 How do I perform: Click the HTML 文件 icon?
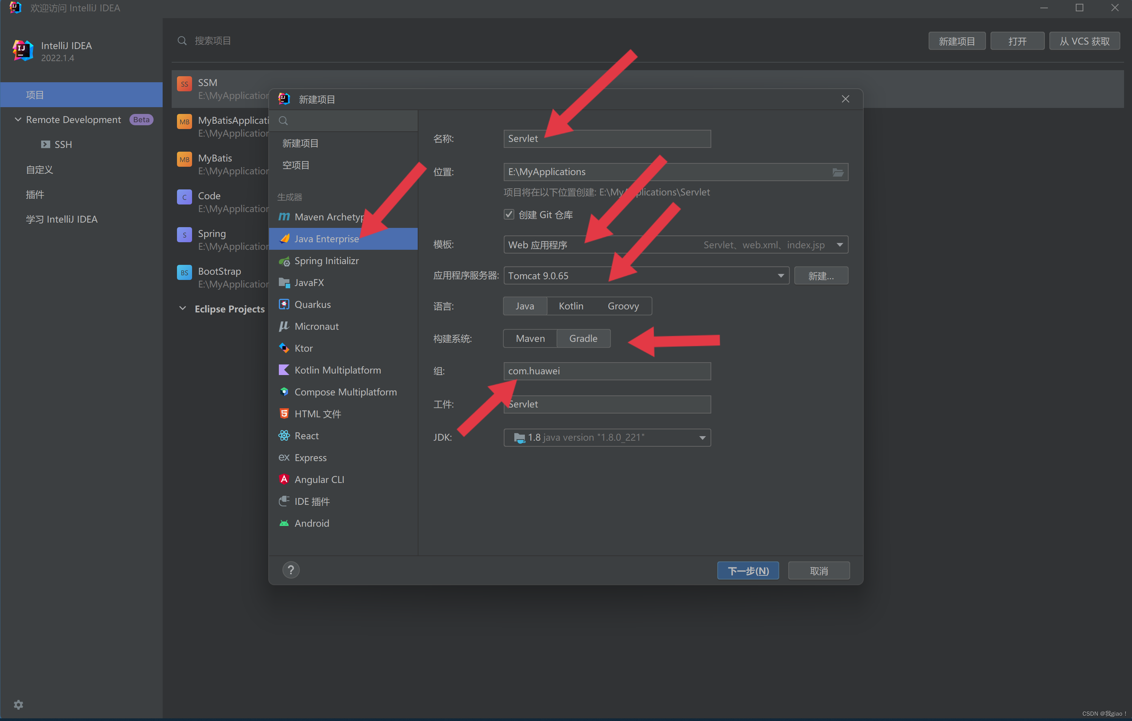[284, 414]
